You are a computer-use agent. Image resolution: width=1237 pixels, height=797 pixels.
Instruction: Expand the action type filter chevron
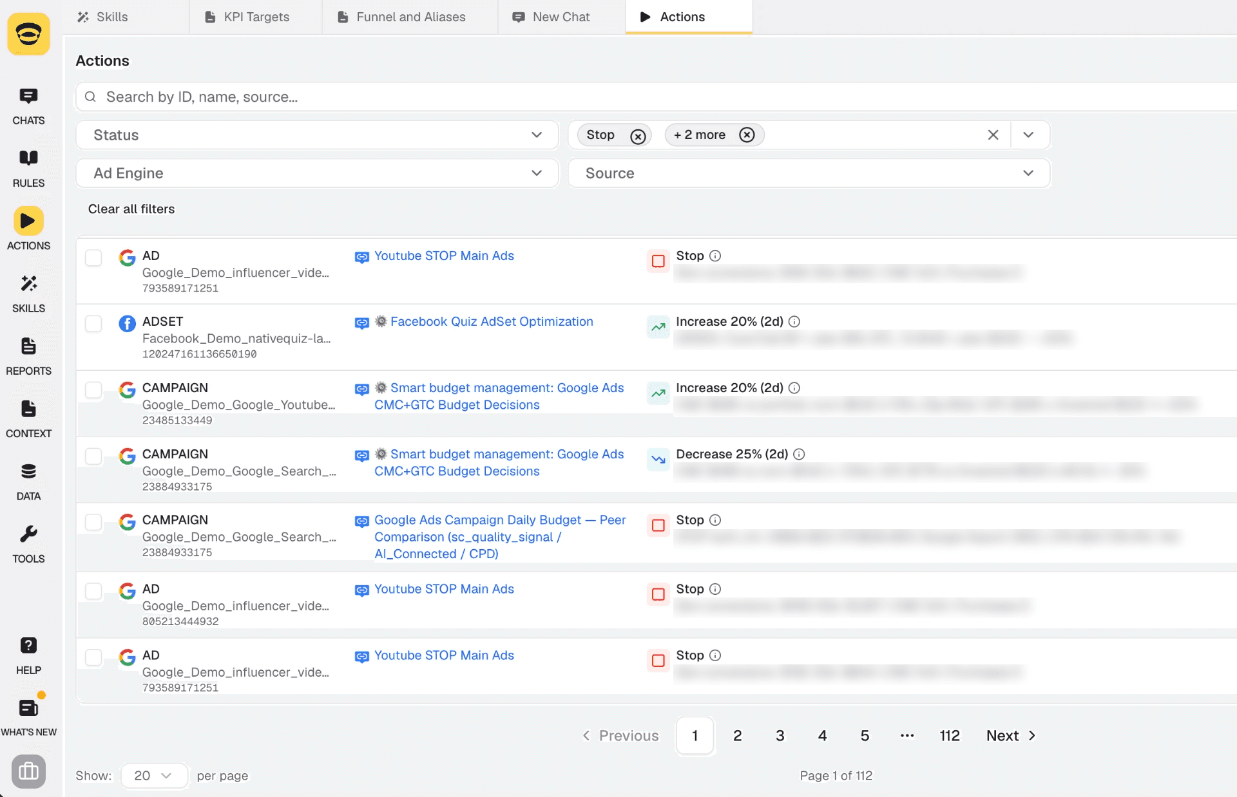click(1028, 135)
